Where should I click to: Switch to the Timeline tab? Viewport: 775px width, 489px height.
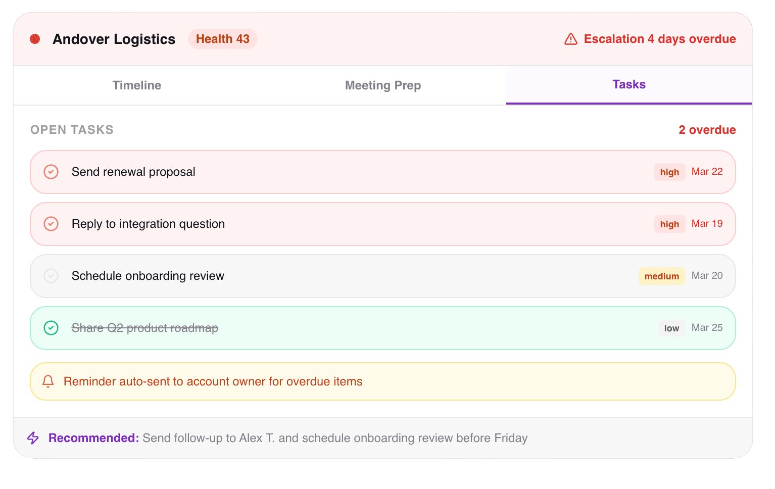(x=137, y=85)
